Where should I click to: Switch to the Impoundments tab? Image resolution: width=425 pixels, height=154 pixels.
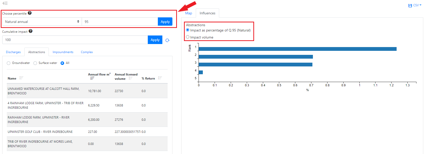(x=63, y=52)
